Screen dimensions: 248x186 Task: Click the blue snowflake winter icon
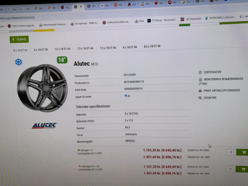pyautogui.click(x=18, y=62)
